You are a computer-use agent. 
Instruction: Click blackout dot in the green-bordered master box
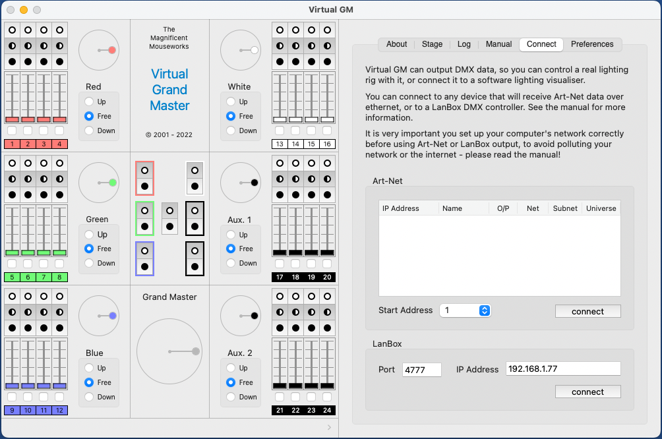pos(144,226)
